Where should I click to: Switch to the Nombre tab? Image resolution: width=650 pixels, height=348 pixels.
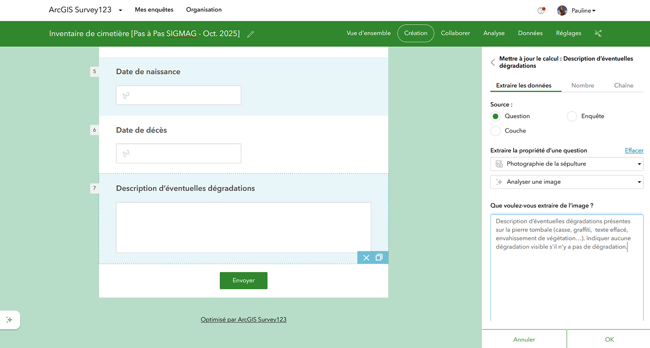(583, 85)
